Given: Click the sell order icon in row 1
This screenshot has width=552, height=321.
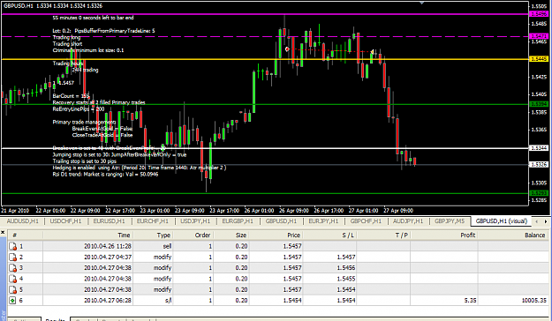Looking at the screenshot, I should 12,246.
